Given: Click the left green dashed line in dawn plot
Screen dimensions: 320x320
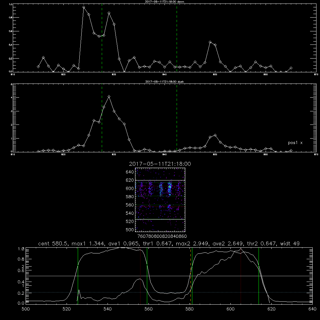Looking at the screenshot, I should tap(102, 38).
